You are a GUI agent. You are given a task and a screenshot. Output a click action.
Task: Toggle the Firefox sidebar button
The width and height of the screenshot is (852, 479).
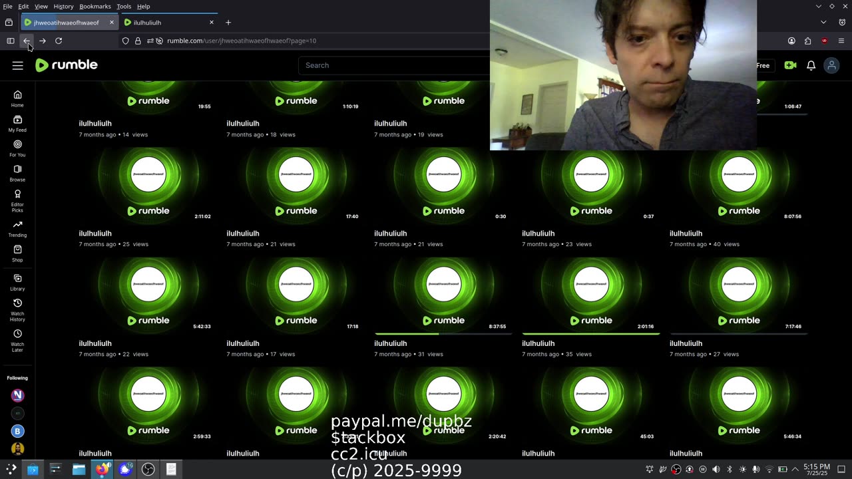[x=11, y=41]
